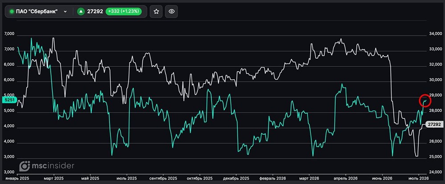Select the red circled point on the chart
The width and height of the screenshot is (445, 184).
pyautogui.click(x=425, y=100)
